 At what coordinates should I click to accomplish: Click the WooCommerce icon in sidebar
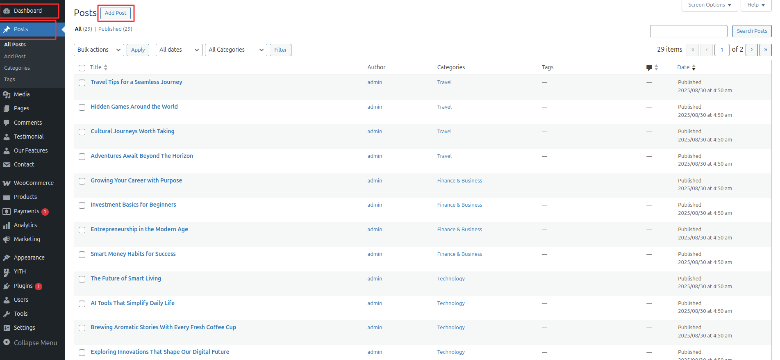click(7, 183)
